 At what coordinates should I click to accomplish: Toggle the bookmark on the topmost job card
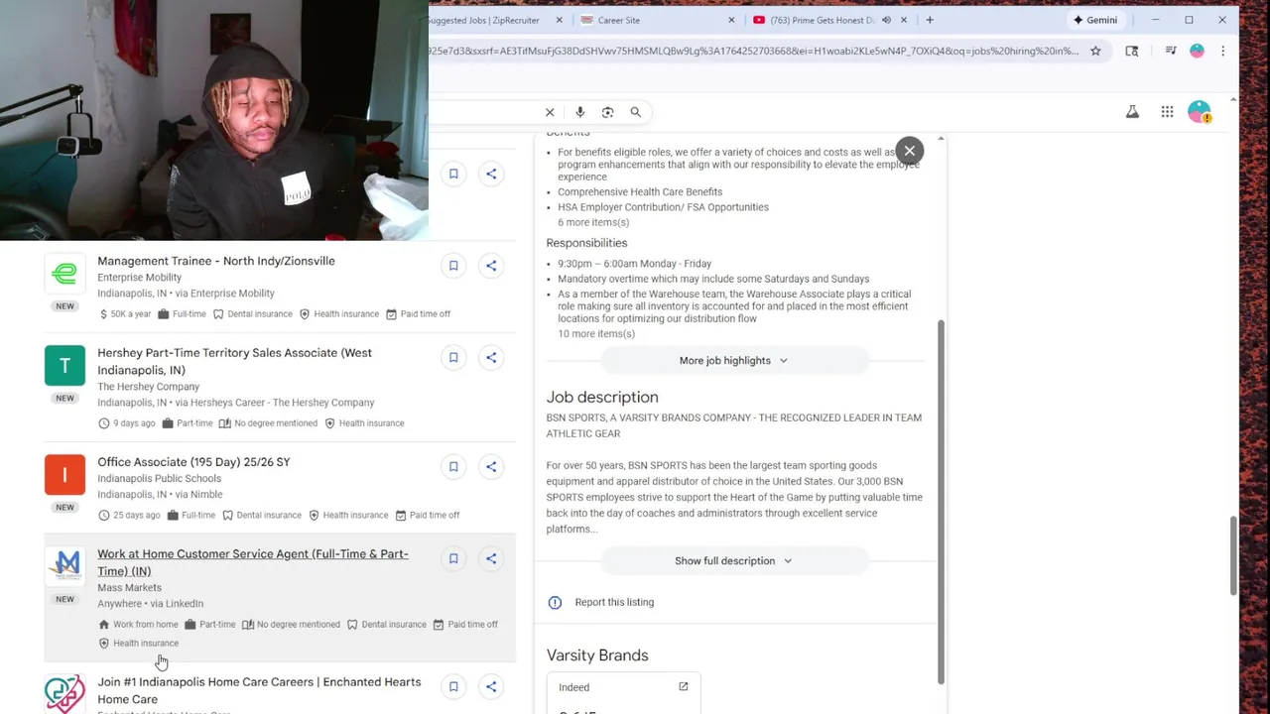(x=453, y=174)
